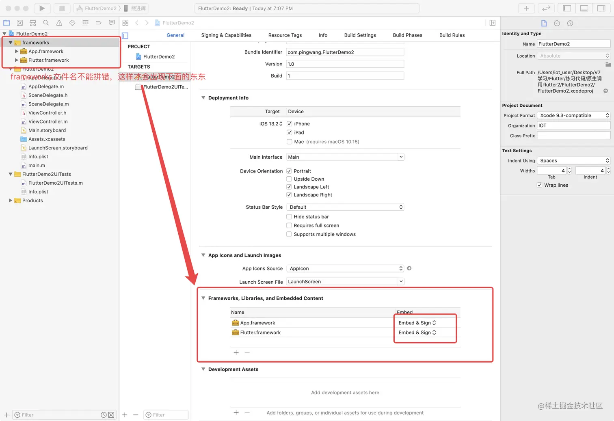Collapse the Deployment Info section
The height and width of the screenshot is (421, 614).
pos(203,98)
